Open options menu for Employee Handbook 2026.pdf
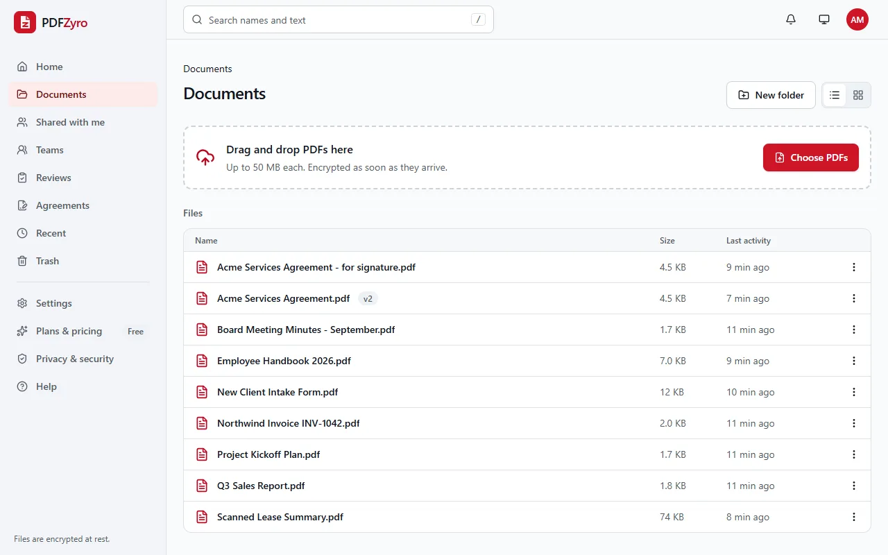The image size is (888, 555). point(854,361)
